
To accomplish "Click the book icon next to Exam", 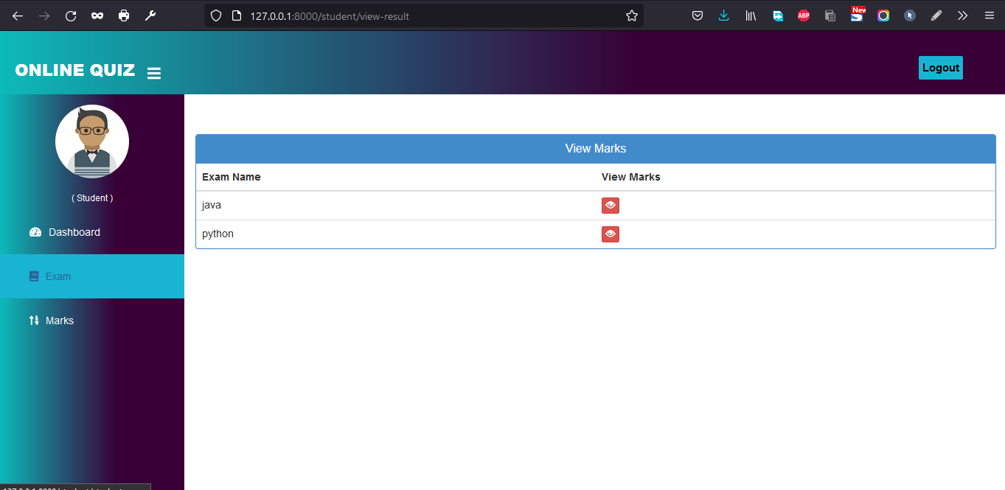I will (x=33, y=276).
